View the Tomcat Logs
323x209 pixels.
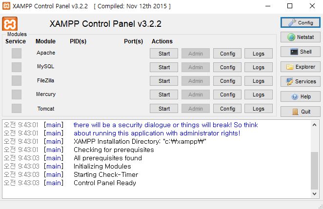(x=259, y=109)
